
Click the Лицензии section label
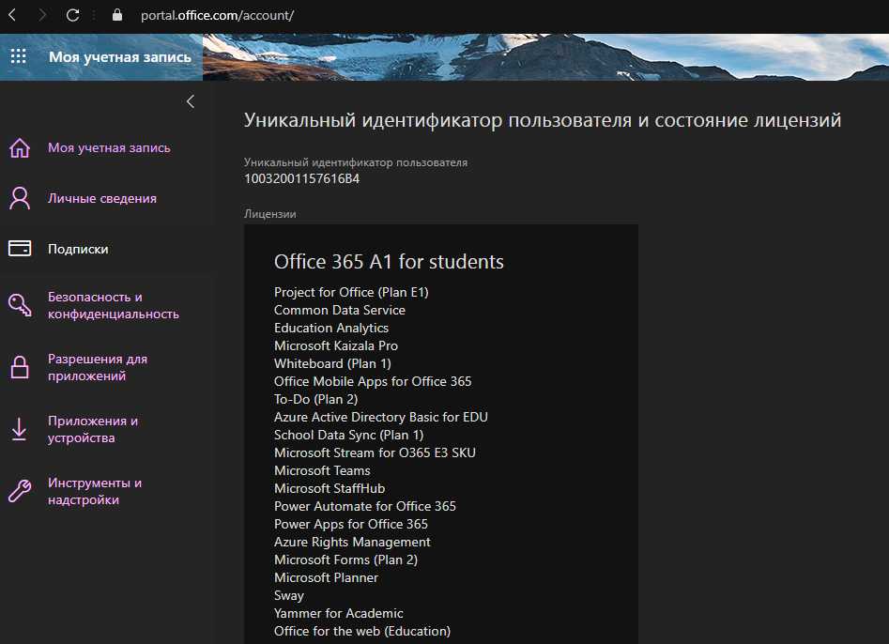pos(269,214)
